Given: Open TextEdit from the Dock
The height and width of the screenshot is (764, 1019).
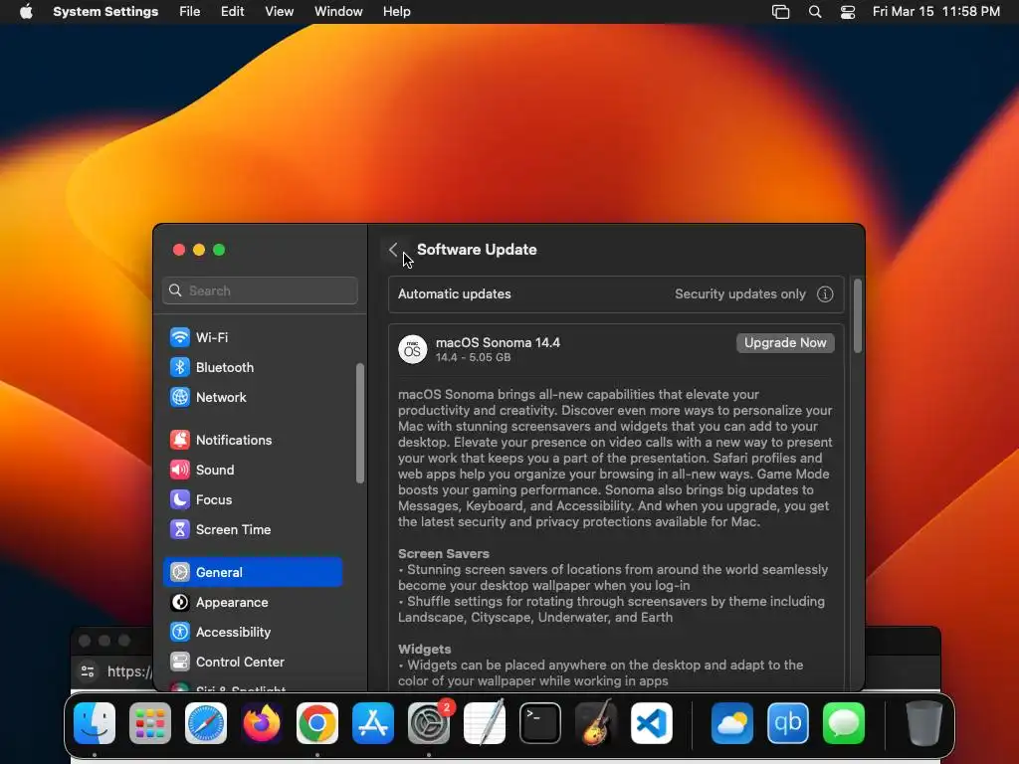Looking at the screenshot, I should point(485,723).
